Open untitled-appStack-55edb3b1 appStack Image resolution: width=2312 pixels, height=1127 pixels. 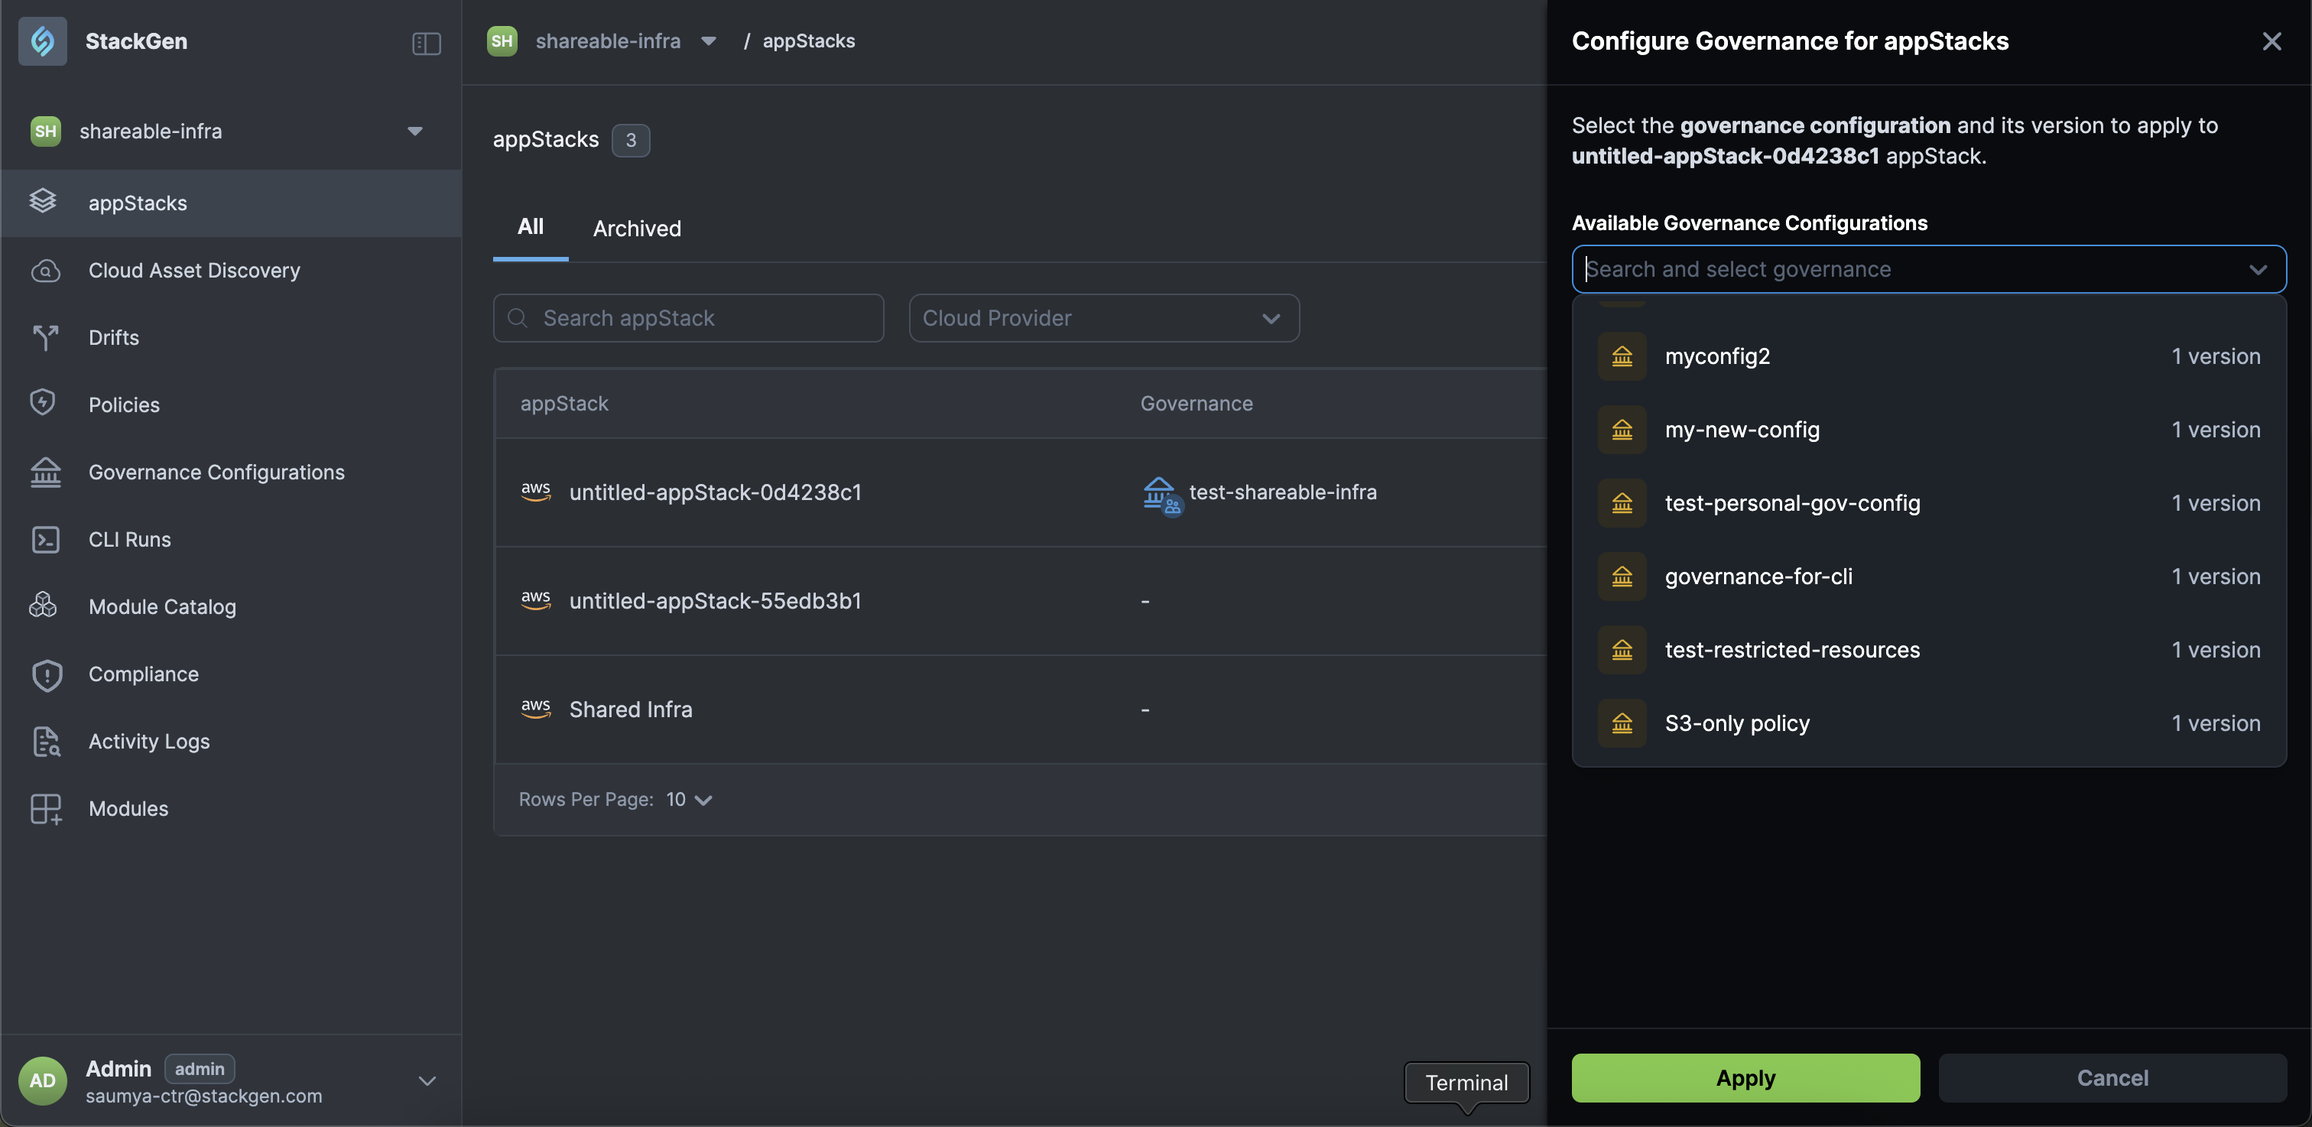(716, 601)
